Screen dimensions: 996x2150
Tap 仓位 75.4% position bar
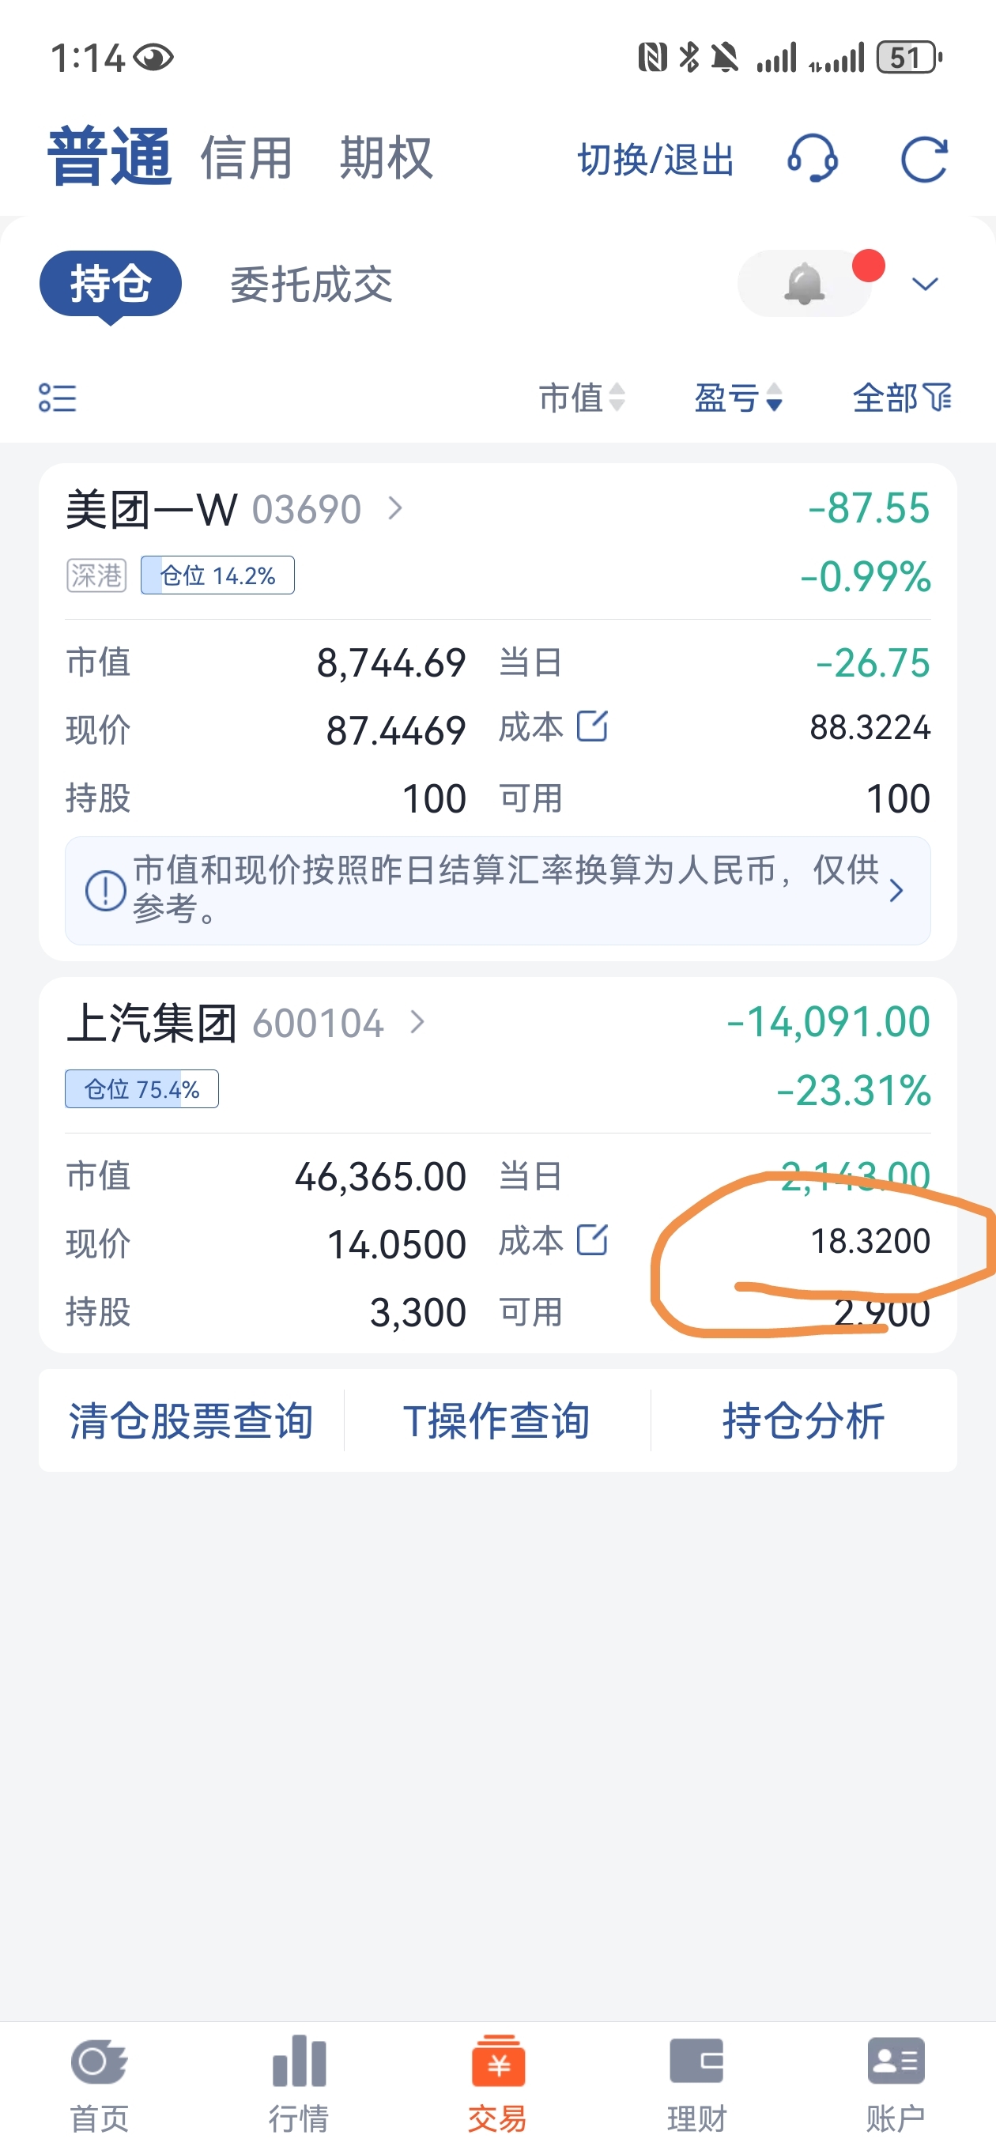[x=142, y=1088]
